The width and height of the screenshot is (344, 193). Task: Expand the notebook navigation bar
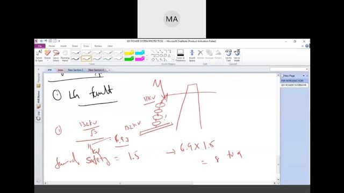click(x=39, y=70)
